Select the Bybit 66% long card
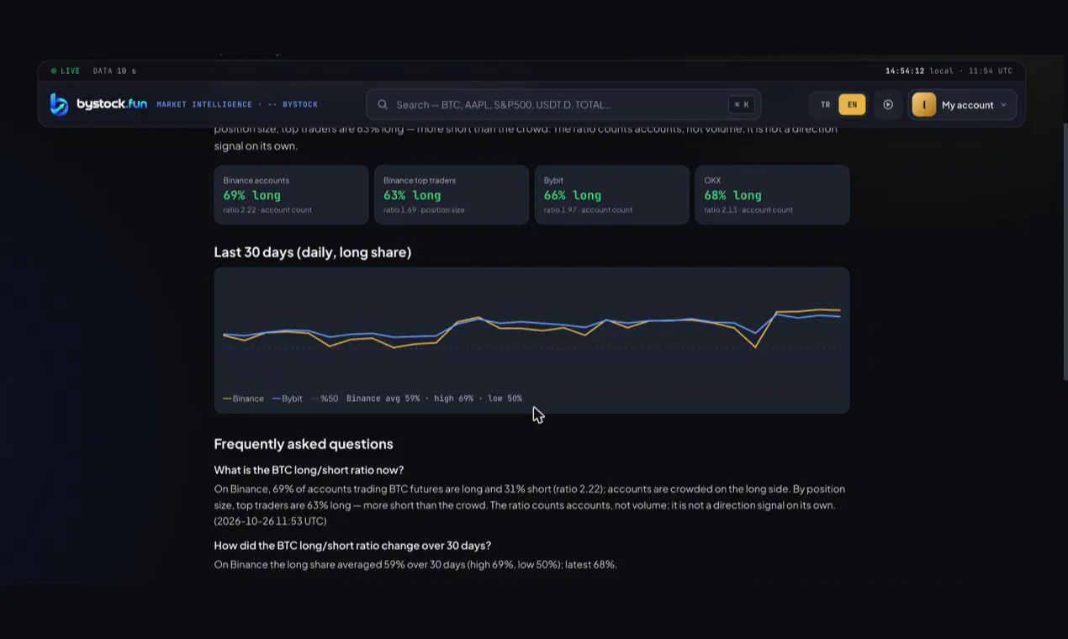The height and width of the screenshot is (639, 1068). (x=612, y=195)
